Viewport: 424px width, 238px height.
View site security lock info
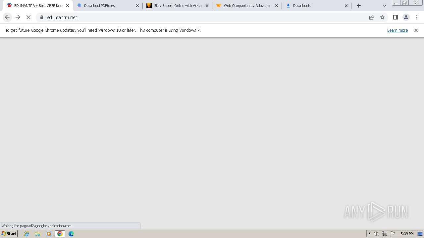pos(42,17)
